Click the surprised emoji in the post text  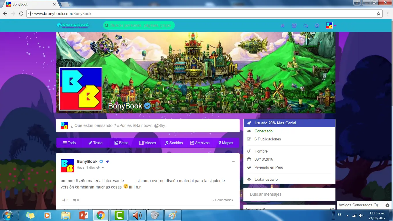point(126,186)
